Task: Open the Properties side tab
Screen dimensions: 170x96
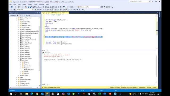Action: (x=160, y=14)
